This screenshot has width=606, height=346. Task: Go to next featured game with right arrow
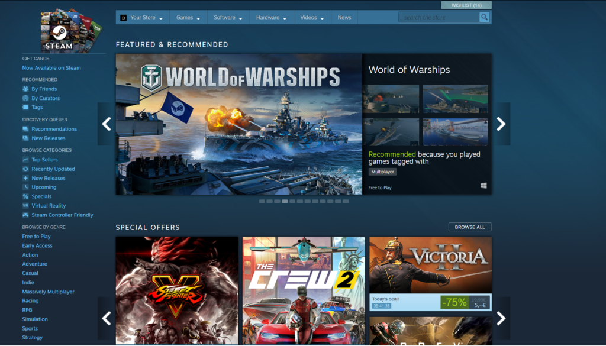click(x=501, y=124)
